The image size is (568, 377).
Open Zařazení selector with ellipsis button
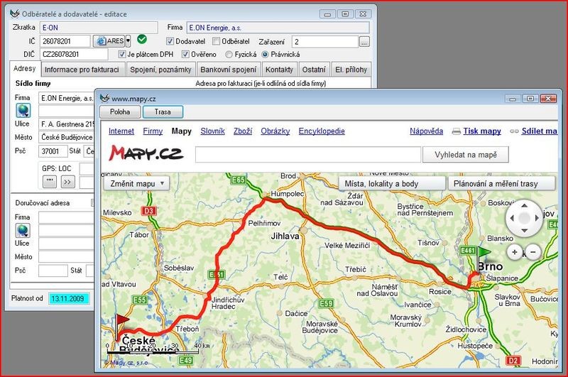(x=364, y=42)
